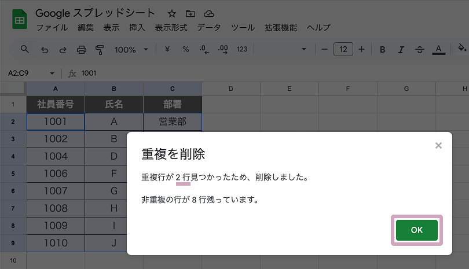Increase the font size
Viewport: 469px width, 269px height.
point(362,49)
